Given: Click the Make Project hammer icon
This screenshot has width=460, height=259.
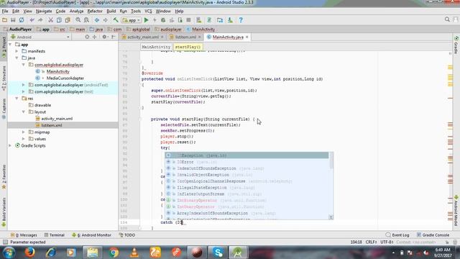Looking at the screenshot, I should 116,20.
